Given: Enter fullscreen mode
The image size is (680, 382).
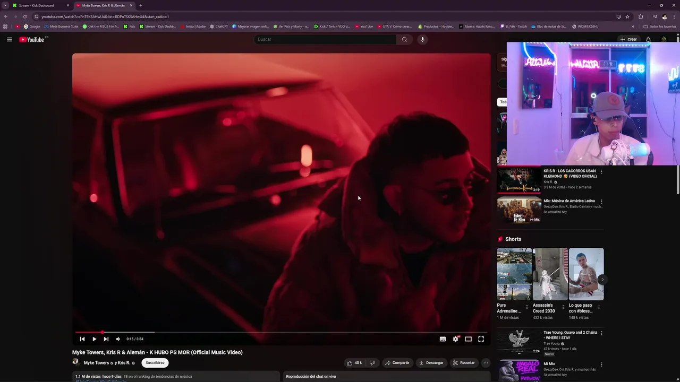Looking at the screenshot, I should point(481,339).
